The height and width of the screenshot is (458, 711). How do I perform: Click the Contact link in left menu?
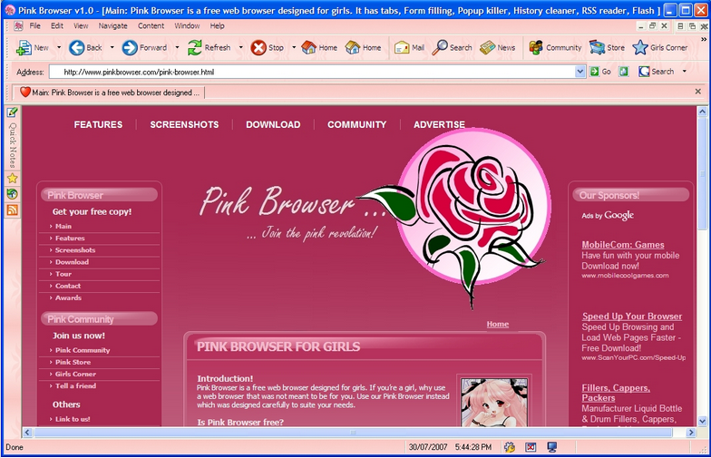click(x=68, y=287)
